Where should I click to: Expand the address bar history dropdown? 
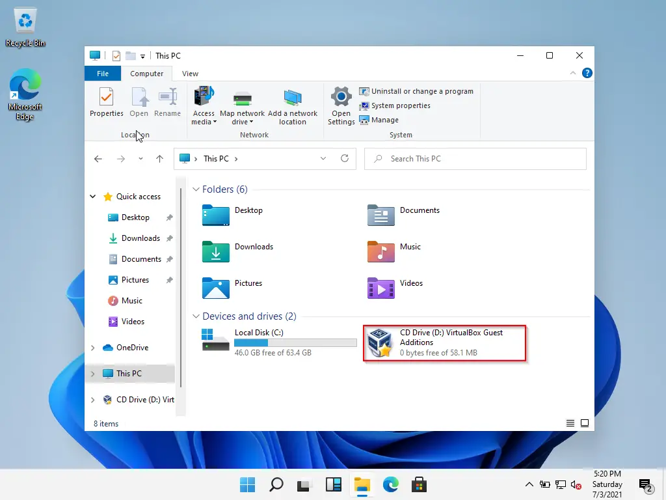tap(323, 159)
